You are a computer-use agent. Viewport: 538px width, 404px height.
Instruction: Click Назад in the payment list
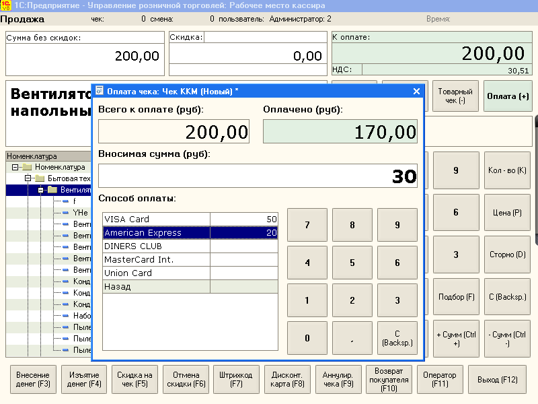156,287
